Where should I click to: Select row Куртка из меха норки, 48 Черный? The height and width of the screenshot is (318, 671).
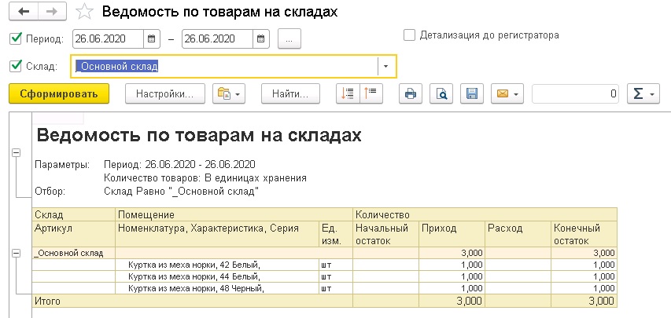[325, 288]
